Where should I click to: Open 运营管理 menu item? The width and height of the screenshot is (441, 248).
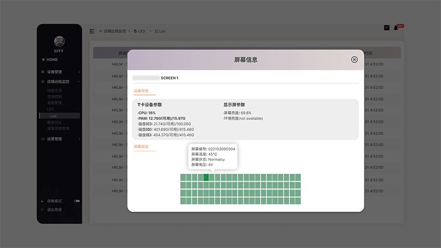click(x=54, y=139)
